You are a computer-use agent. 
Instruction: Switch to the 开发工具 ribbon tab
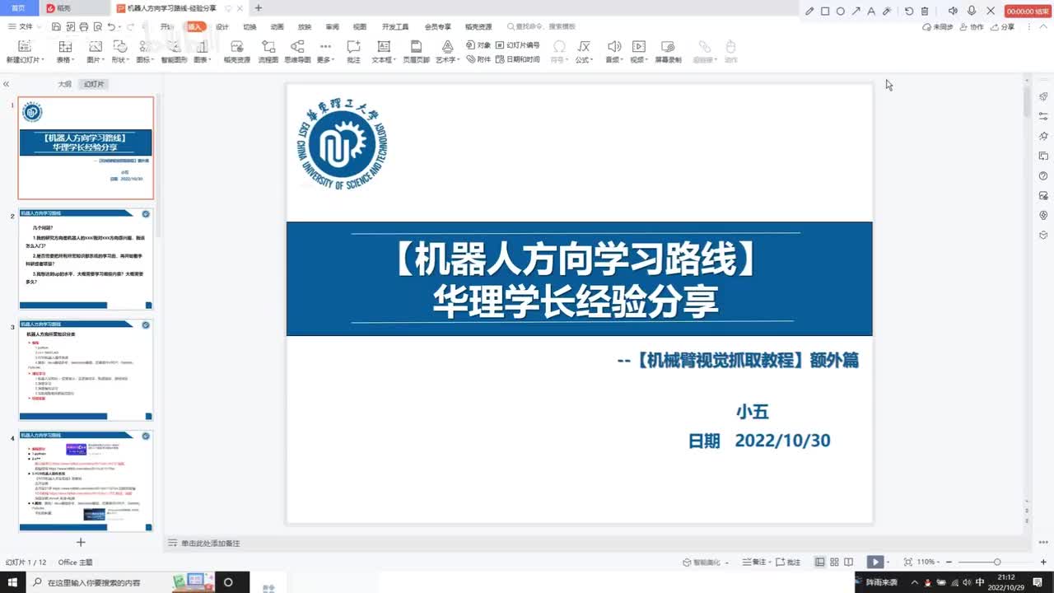point(395,26)
